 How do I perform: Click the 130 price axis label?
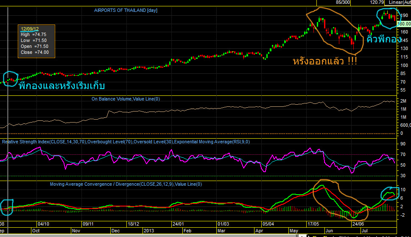click(x=405, y=48)
